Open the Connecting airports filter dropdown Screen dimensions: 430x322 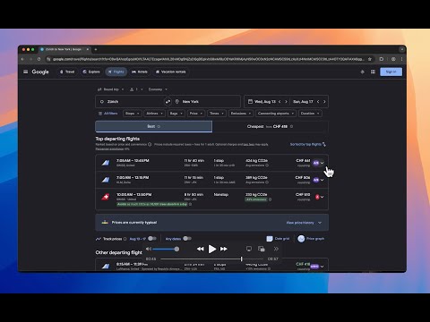pos(276,114)
